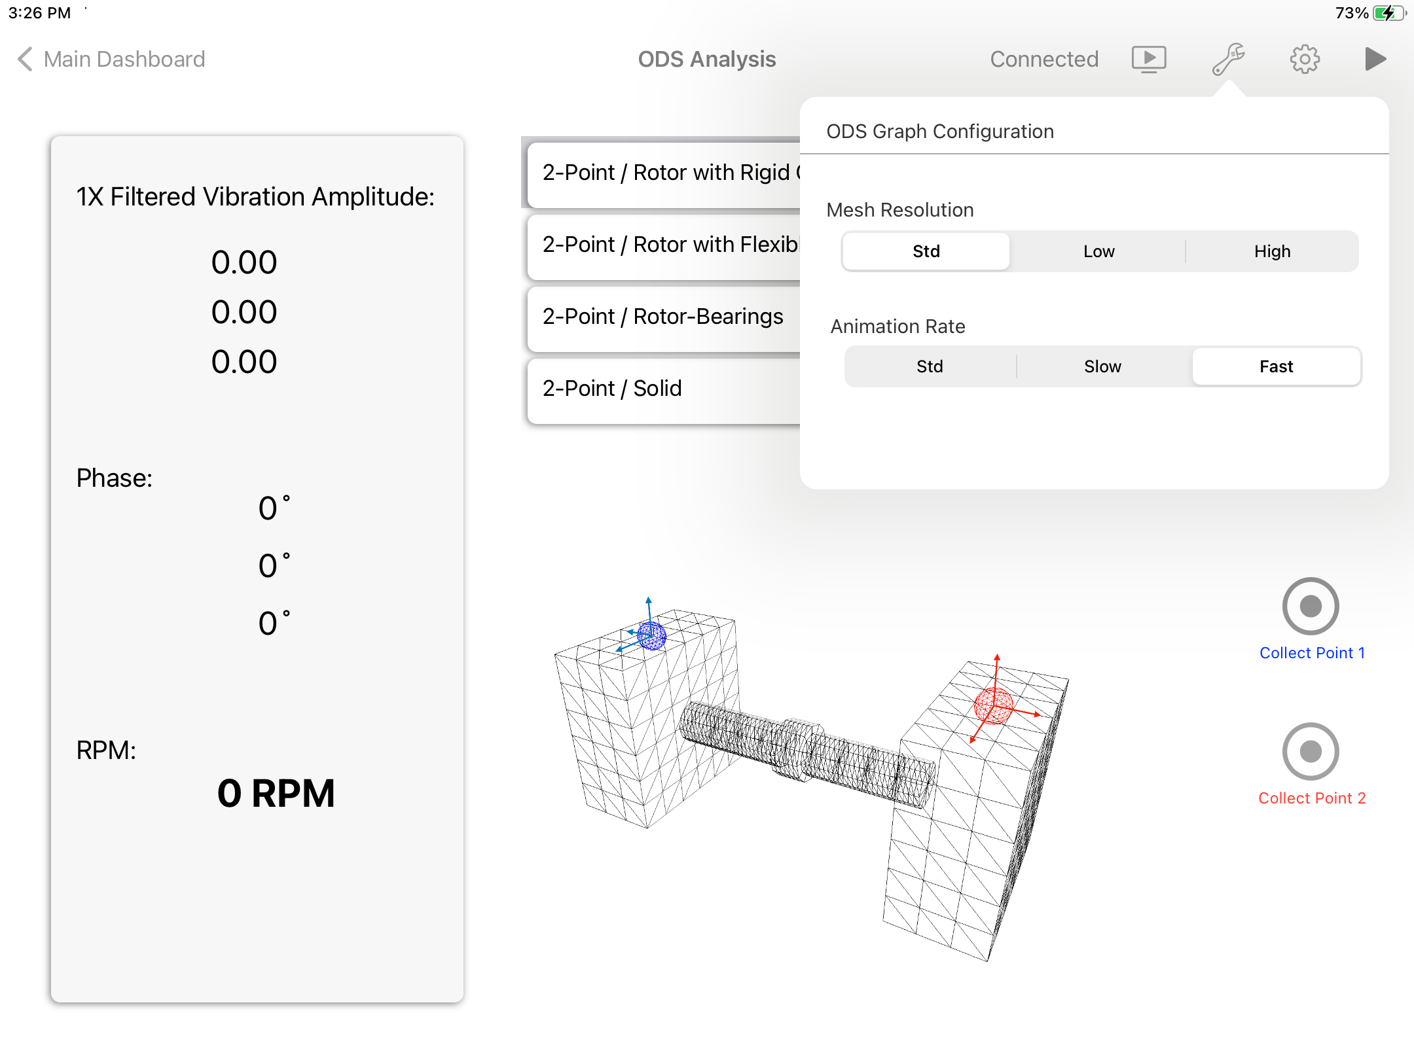
Task: Set Mesh Resolution to High
Action: coord(1272,251)
